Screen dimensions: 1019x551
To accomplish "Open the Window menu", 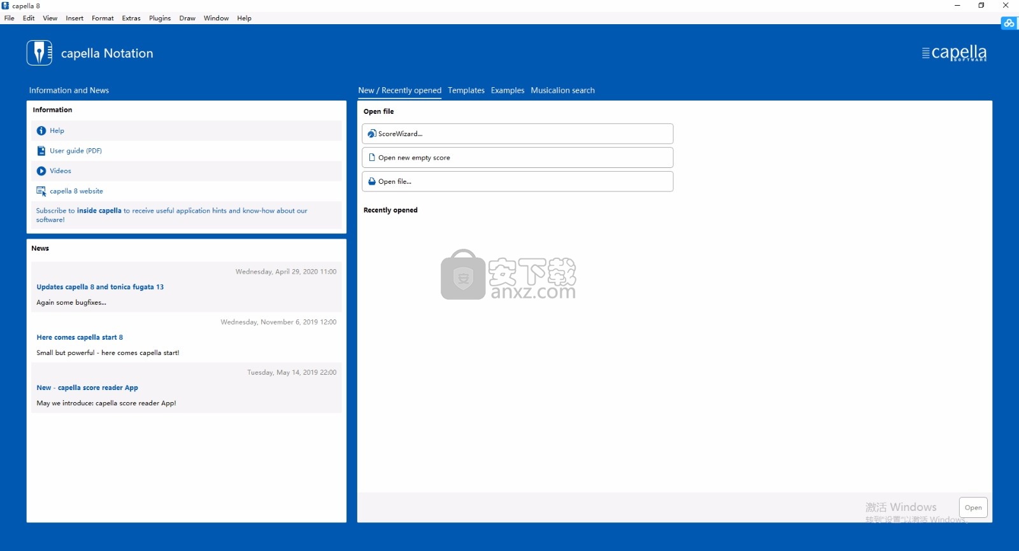I will [x=216, y=18].
